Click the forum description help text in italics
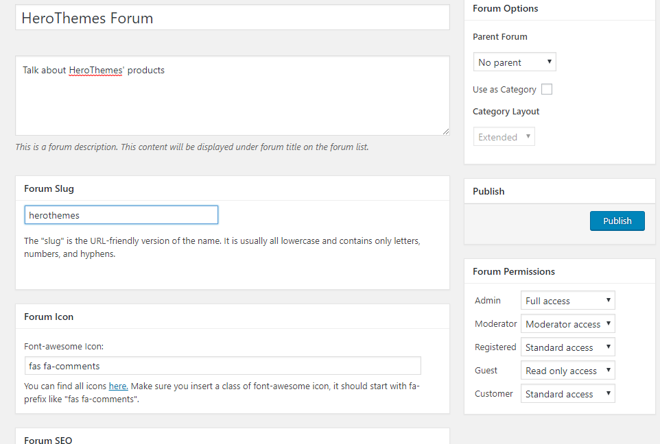The height and width of the screenshot is (444, 660). pos(192,147)
